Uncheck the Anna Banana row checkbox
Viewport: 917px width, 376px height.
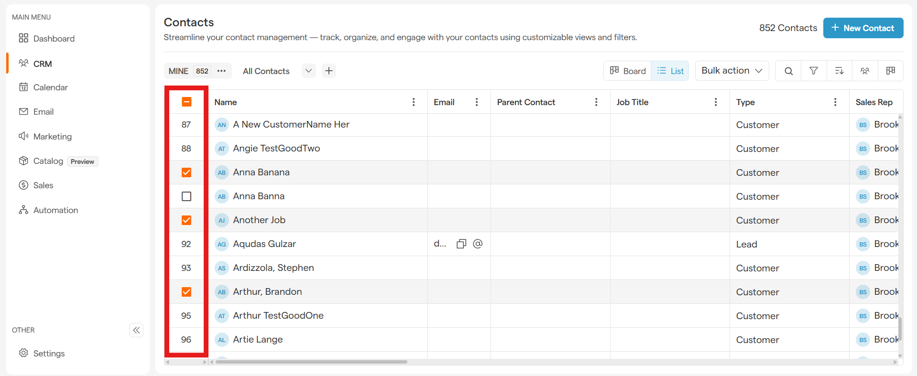(x=186, y=172)
